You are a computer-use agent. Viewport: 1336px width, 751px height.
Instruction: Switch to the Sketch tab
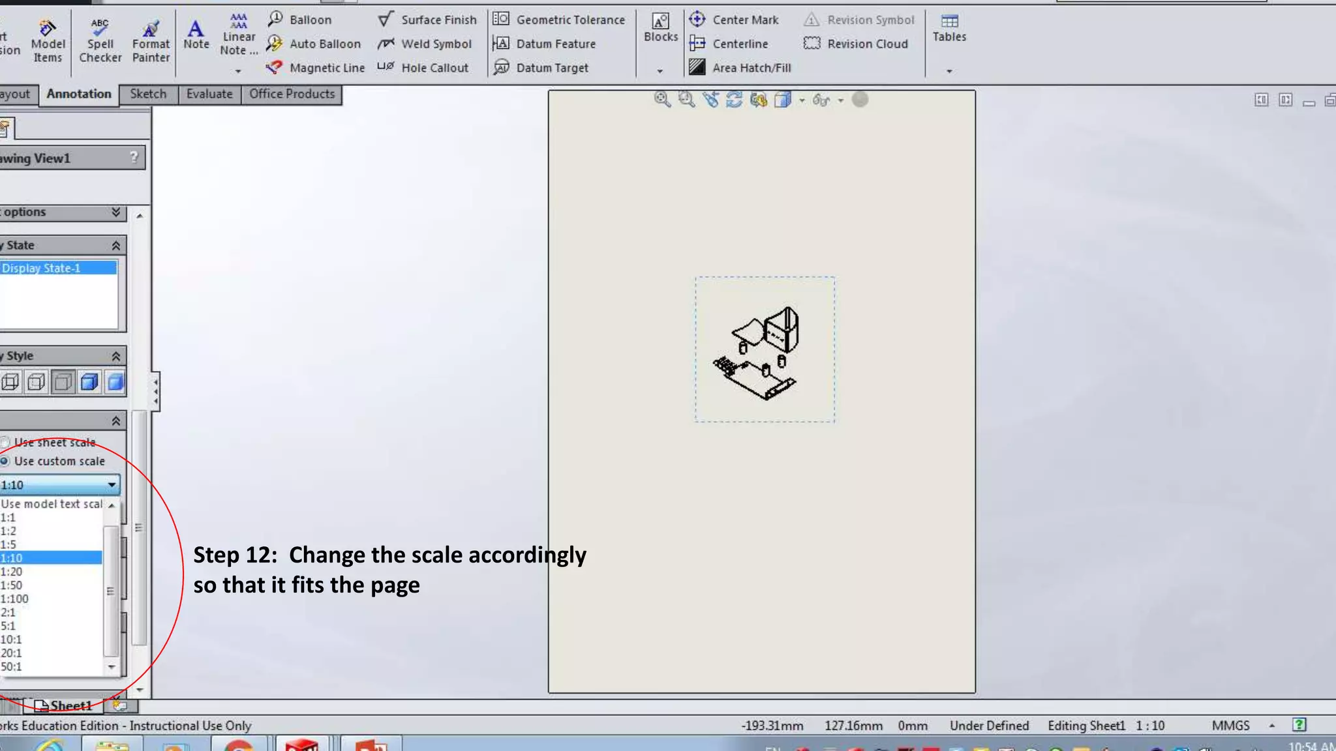148,94
